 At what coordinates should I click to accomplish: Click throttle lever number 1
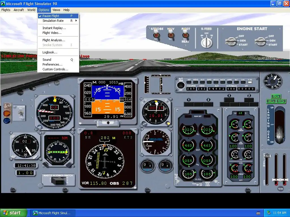click(276, 179)
